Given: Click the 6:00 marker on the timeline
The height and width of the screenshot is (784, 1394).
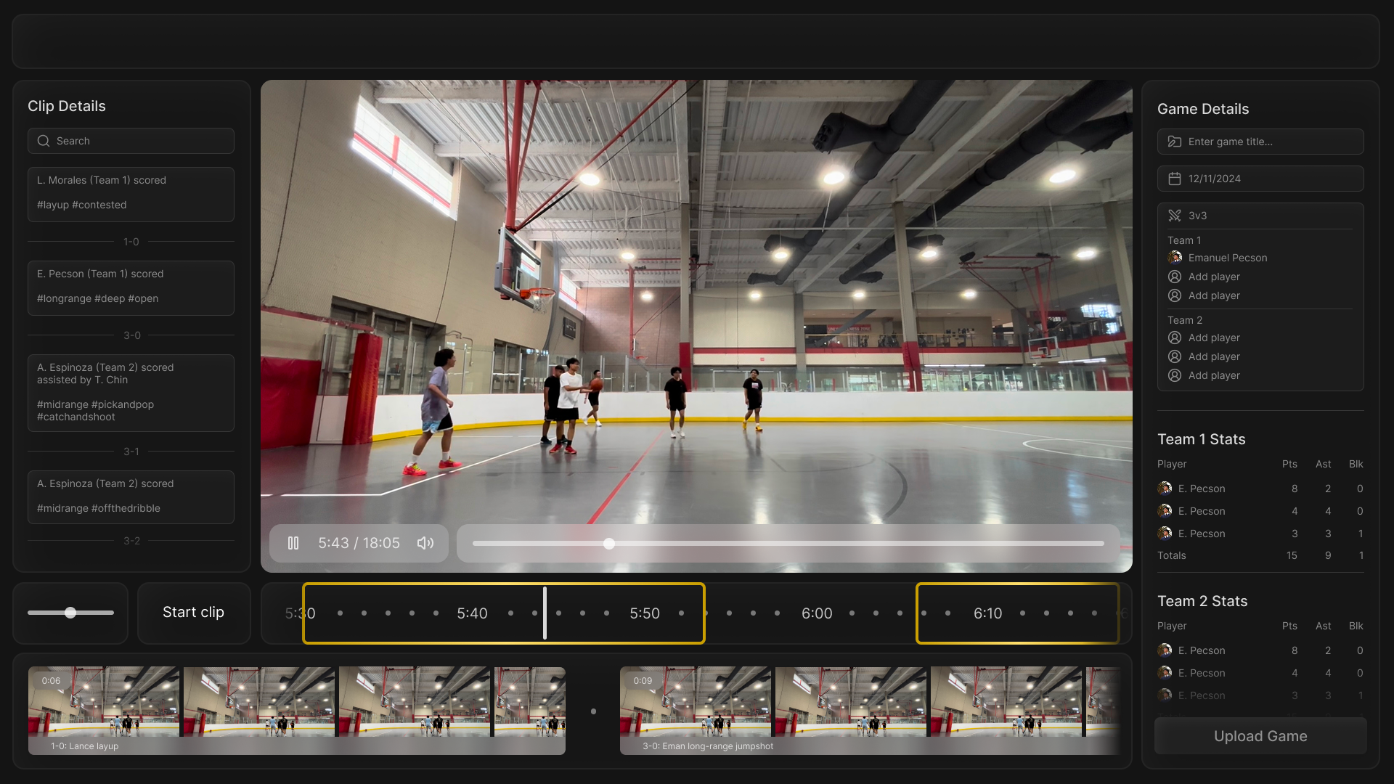Looking at the screenshot, I should click(816, 613).
